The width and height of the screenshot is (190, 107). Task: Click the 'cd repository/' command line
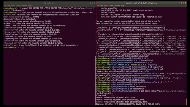(x=137, y=89)
